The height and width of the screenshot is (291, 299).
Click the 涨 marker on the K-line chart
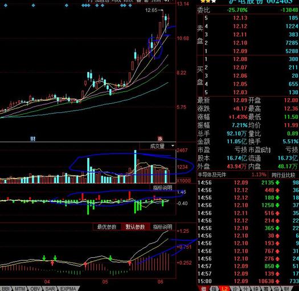click(x=160, y=139)
